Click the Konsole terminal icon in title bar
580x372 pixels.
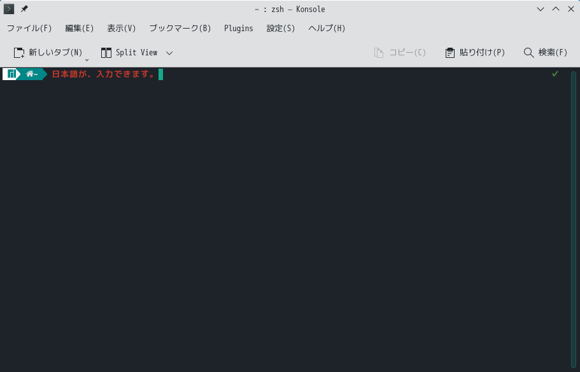9,9
